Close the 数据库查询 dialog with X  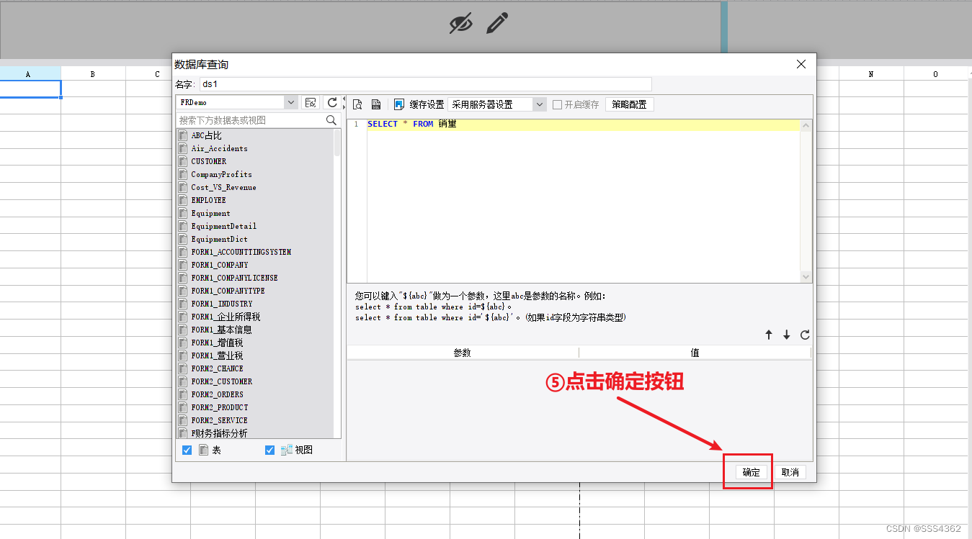pyautogui.click(x=801, y=64)
